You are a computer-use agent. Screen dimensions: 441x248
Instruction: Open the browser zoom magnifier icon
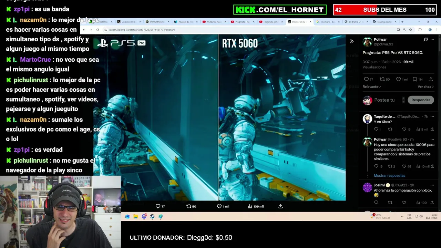[404, 30]
